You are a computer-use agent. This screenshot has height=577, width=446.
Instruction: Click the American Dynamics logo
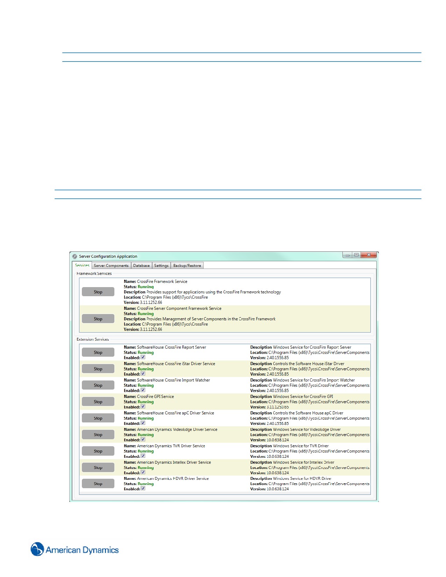pos(75,549)
